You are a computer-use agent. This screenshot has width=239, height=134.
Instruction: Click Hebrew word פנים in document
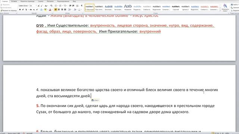40,25
